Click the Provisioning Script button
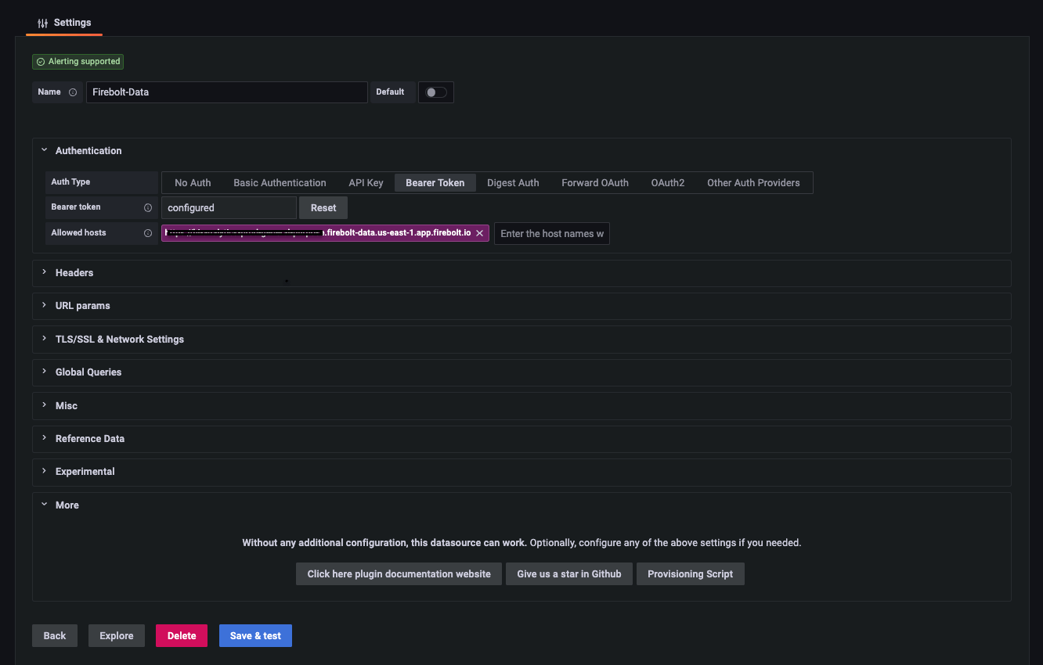Image resolution: width=1043 pixels, height=665 pixels. click(x=690, y=573)
